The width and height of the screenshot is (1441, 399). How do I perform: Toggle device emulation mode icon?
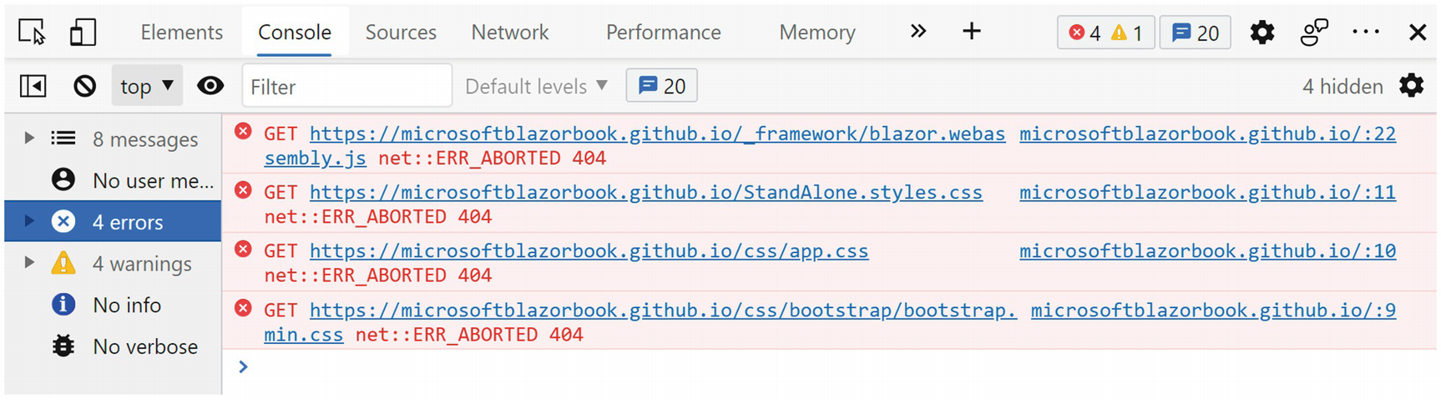click(x=82, y=33)
